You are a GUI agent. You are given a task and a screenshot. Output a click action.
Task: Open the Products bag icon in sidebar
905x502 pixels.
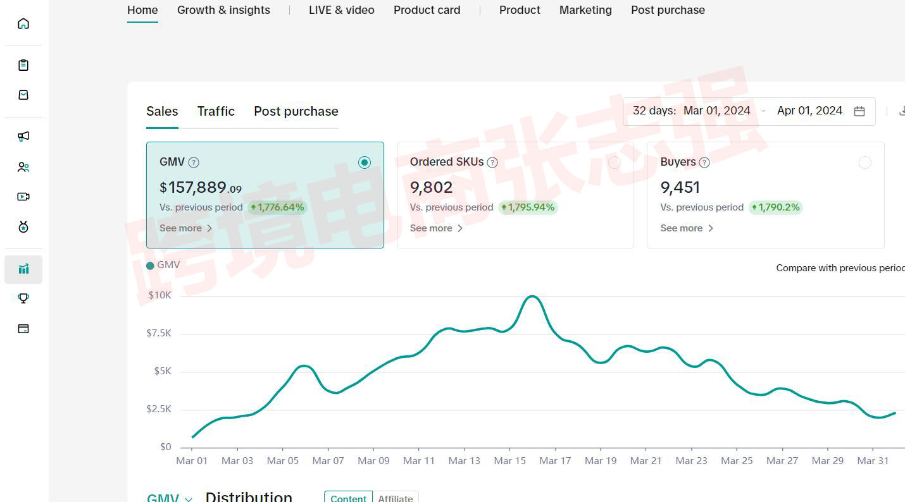point(23,95)
